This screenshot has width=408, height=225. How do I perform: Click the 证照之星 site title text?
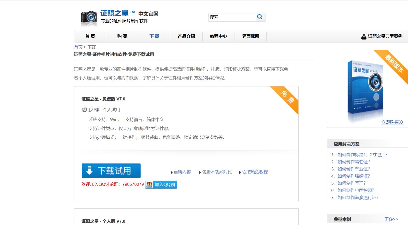114,13
